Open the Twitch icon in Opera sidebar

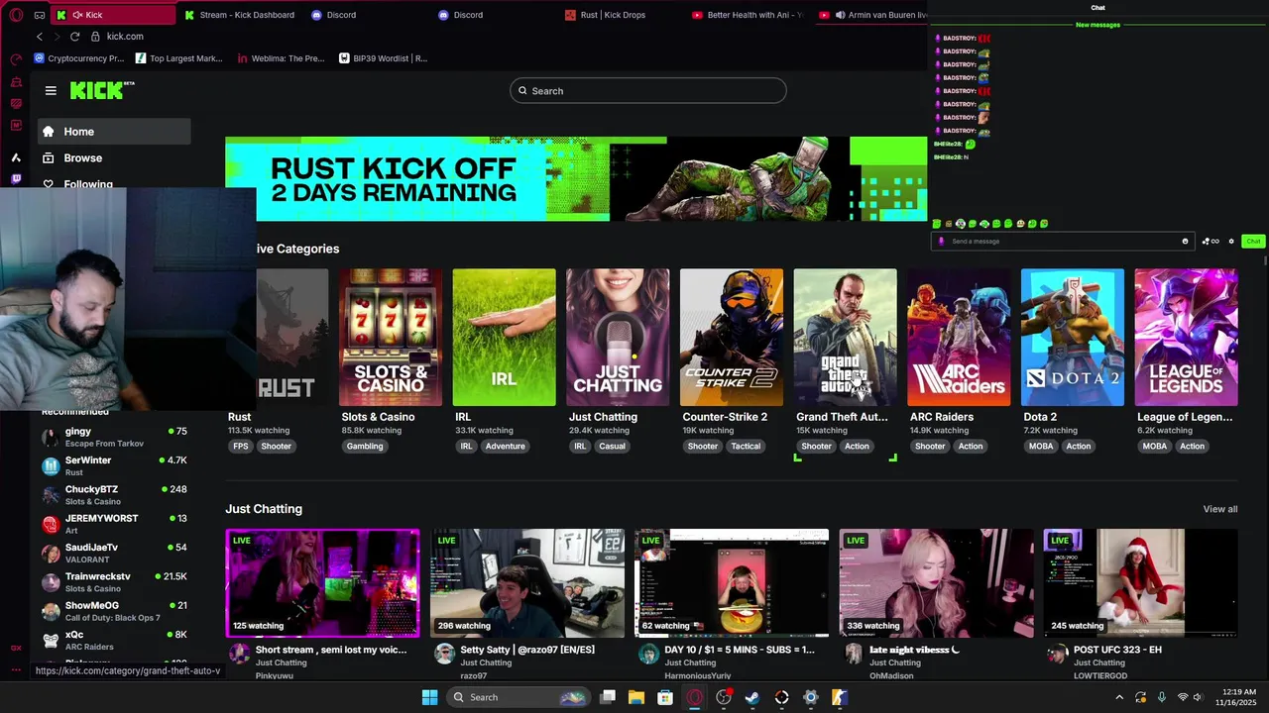(16, 179)
